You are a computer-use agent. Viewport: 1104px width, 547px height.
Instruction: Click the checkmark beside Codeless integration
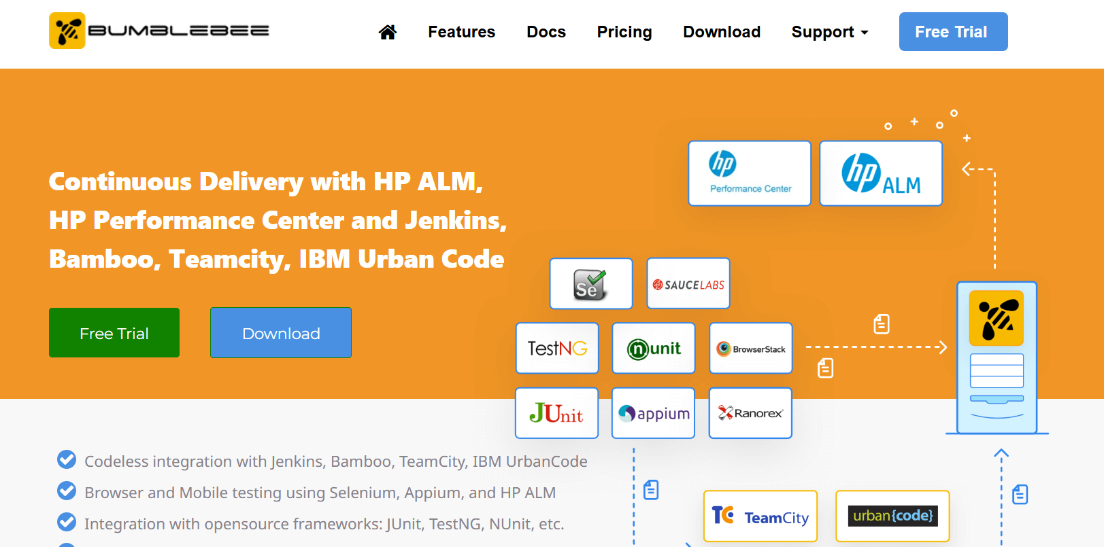point(67,460)
